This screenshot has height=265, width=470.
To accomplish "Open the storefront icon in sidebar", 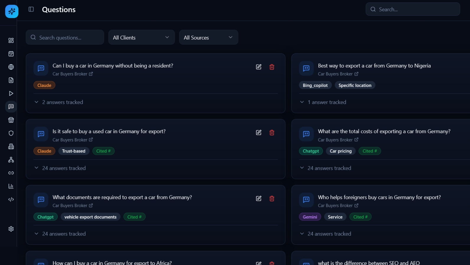I will point(11,120).
